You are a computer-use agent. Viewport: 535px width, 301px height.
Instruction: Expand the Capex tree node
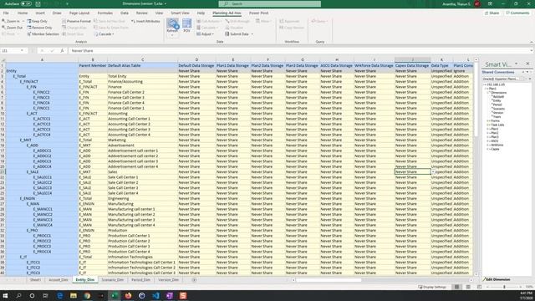[488, 149]
